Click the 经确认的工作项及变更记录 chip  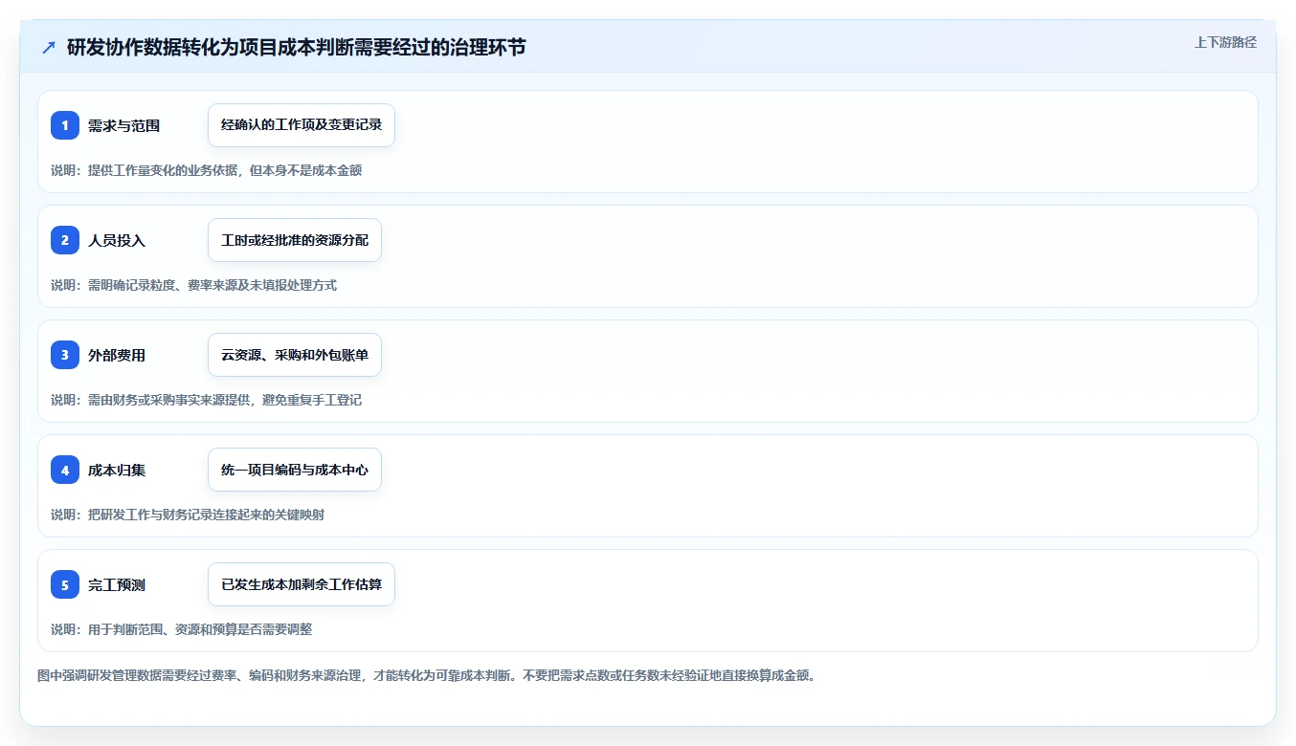tap(302, 125)
